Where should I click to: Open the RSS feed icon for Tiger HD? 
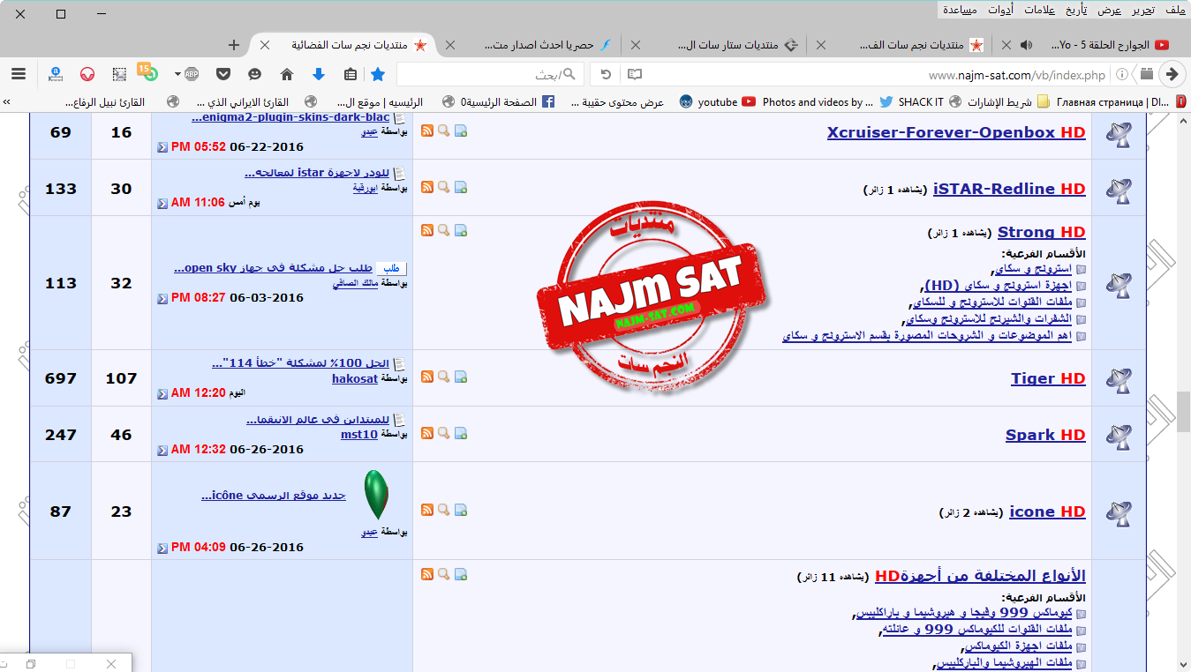427,377
